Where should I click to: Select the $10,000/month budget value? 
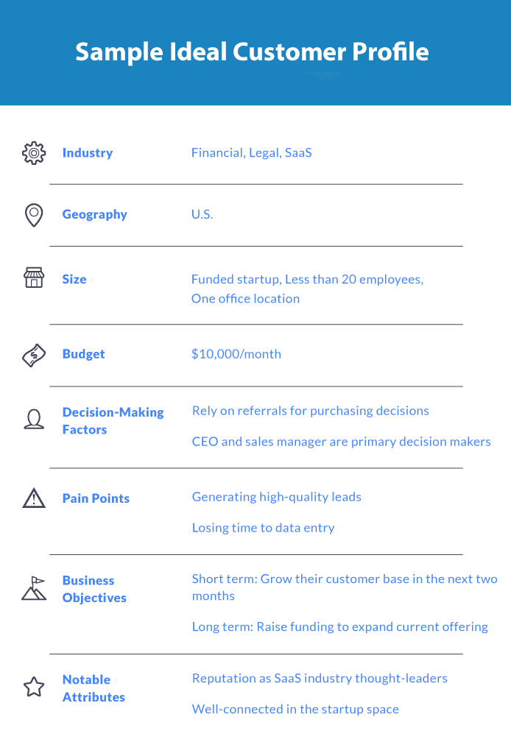(x=236, y=354)
